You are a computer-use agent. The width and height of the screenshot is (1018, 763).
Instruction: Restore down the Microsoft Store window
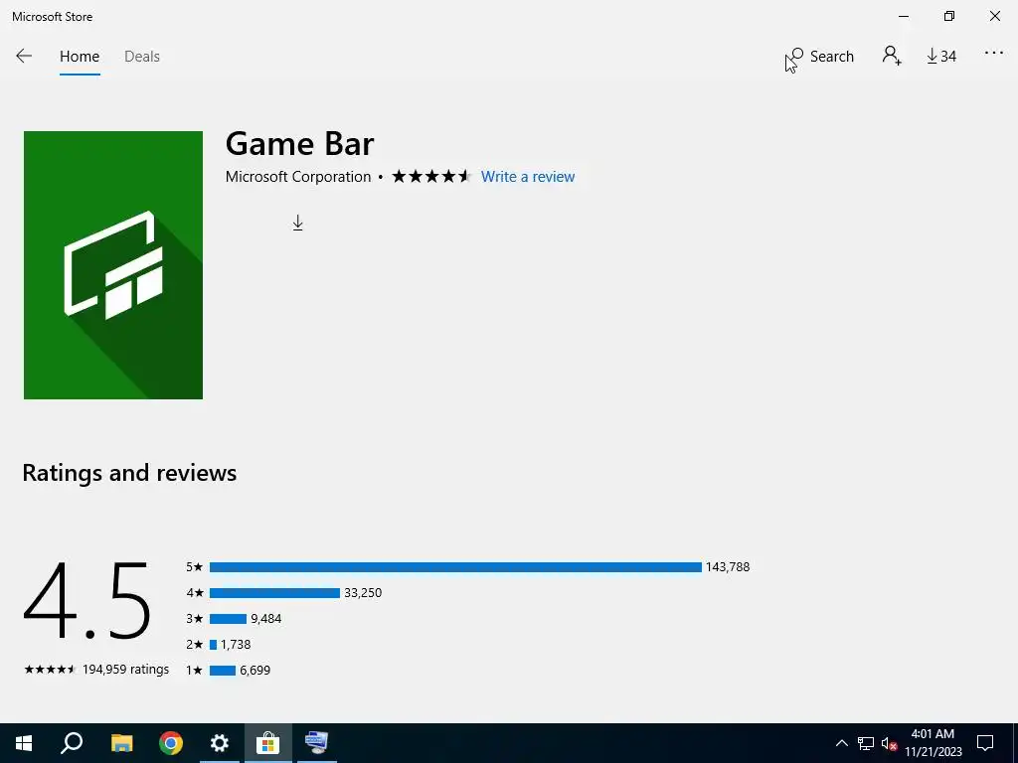tap(949, 16)
